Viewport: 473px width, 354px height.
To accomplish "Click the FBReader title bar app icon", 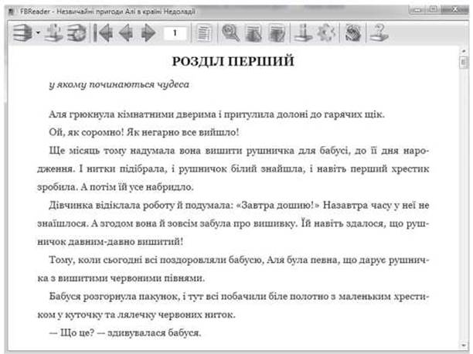I will [12, 12].
